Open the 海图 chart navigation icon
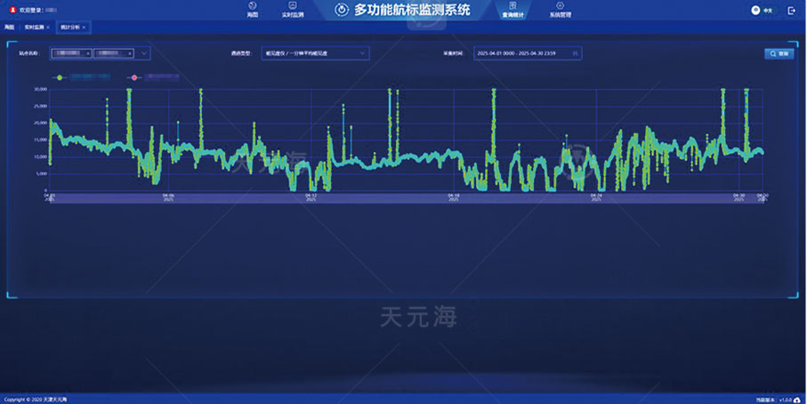 point(252,6)
